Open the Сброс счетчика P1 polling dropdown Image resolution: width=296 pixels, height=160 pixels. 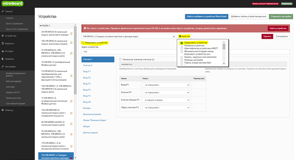click(166, 107)
